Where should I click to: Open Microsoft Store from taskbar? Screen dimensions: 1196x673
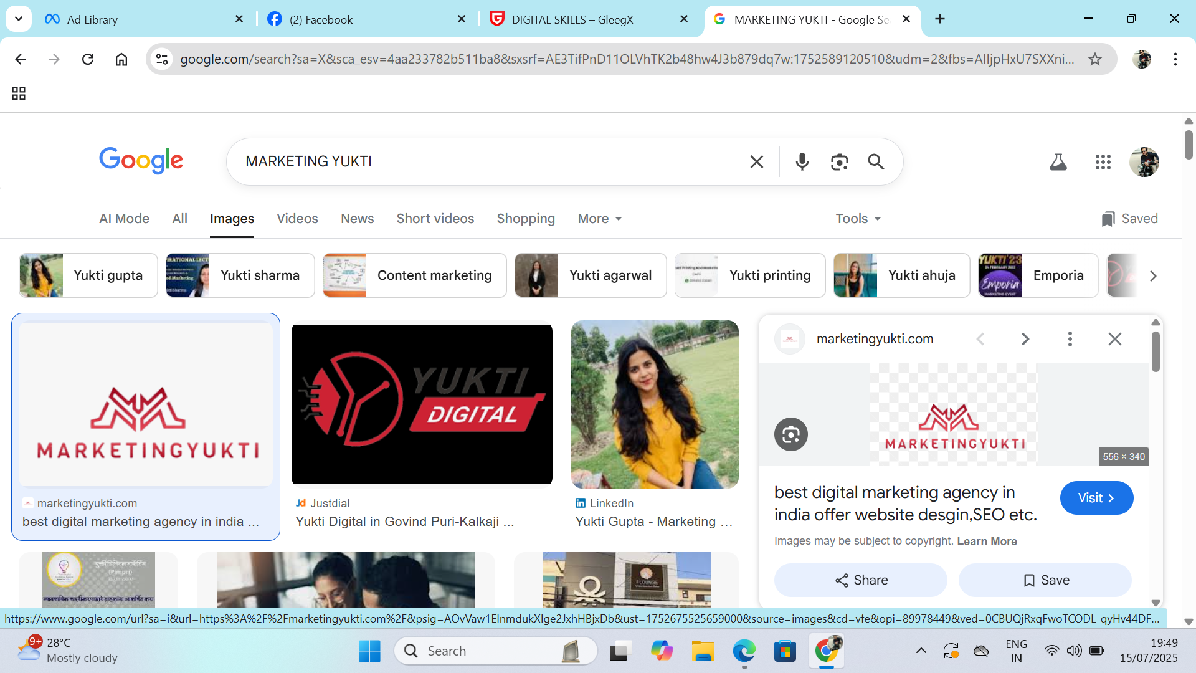pos(785,651)
